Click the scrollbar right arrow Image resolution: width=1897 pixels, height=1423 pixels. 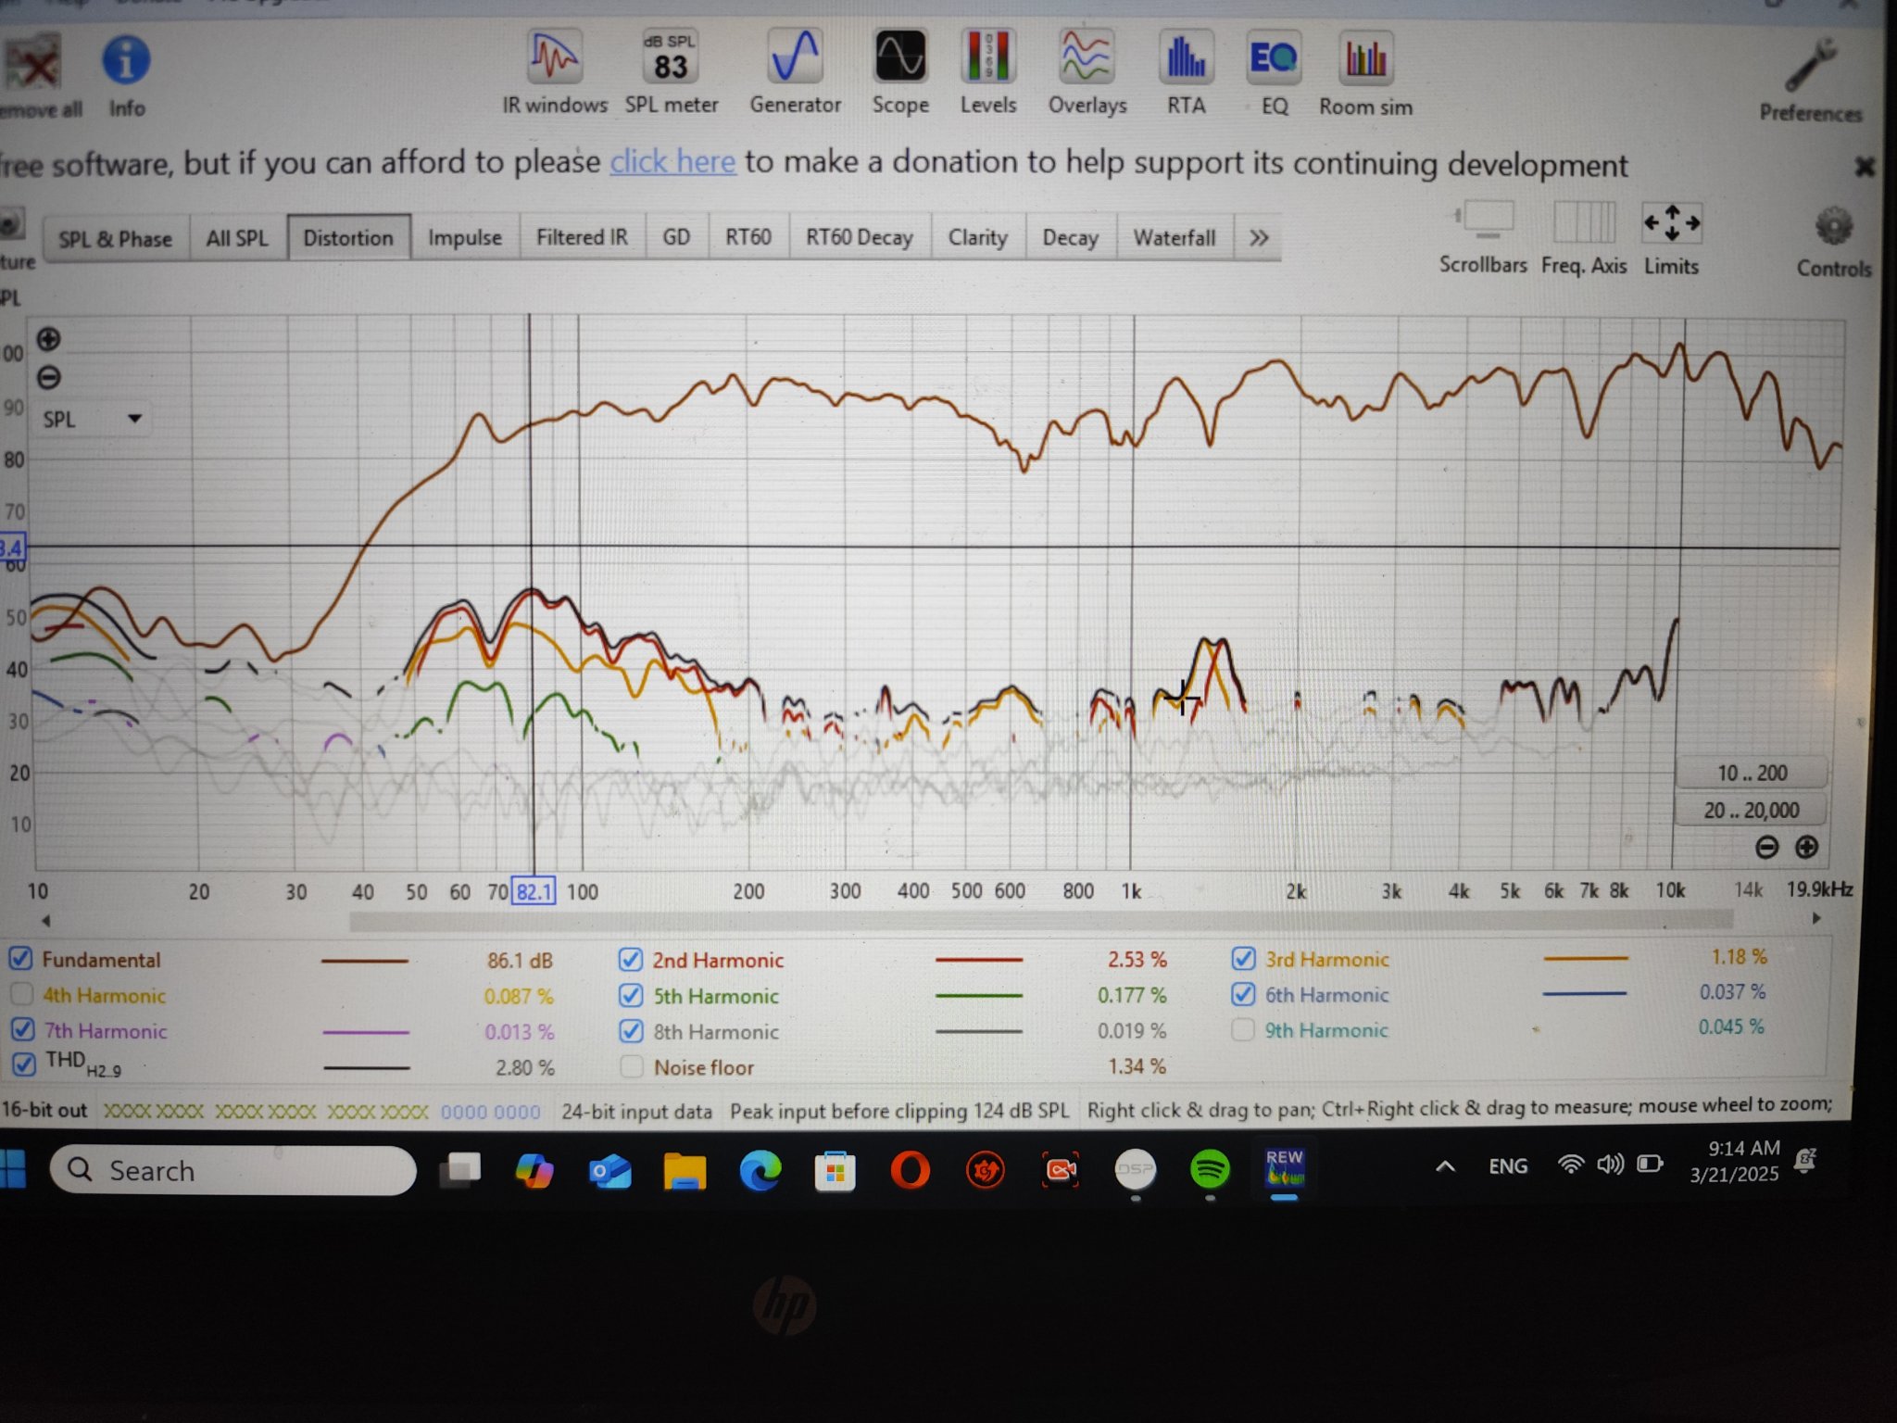[x=1816, y=918]
